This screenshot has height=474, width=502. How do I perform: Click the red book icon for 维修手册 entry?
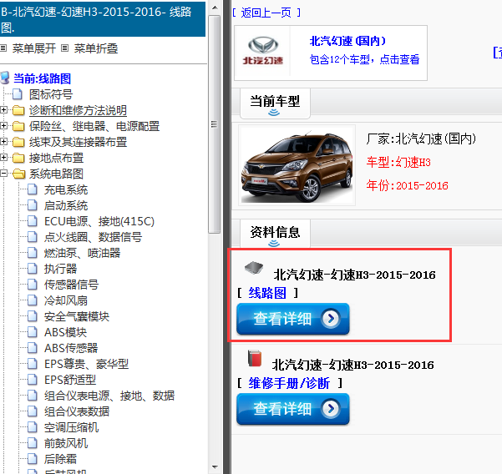pos(255,358)
